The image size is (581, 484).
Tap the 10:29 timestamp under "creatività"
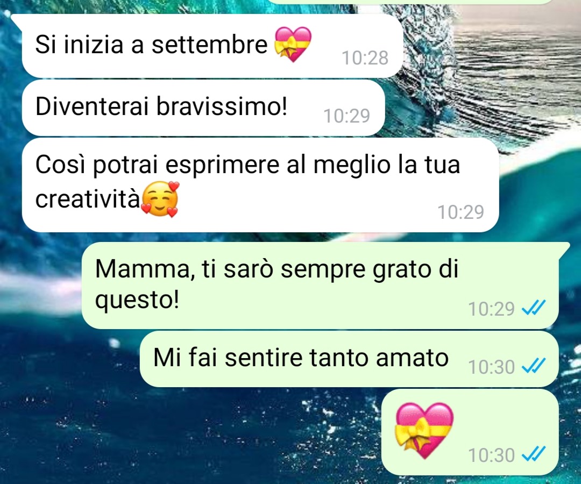click(x=461, y=212)
